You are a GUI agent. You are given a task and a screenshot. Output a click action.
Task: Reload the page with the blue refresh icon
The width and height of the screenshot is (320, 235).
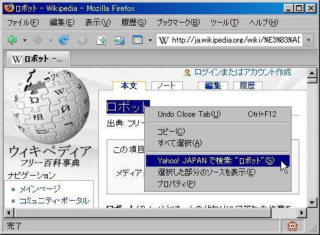click(64, 39)
